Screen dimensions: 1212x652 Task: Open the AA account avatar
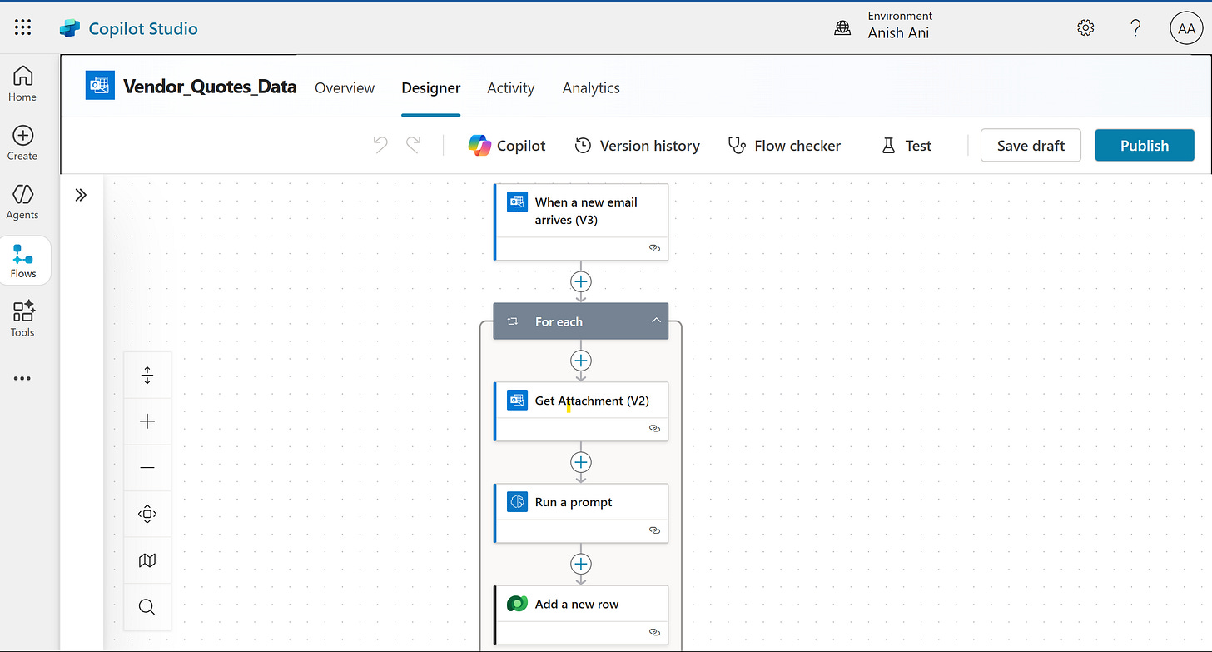click(x=1186, y=28)
